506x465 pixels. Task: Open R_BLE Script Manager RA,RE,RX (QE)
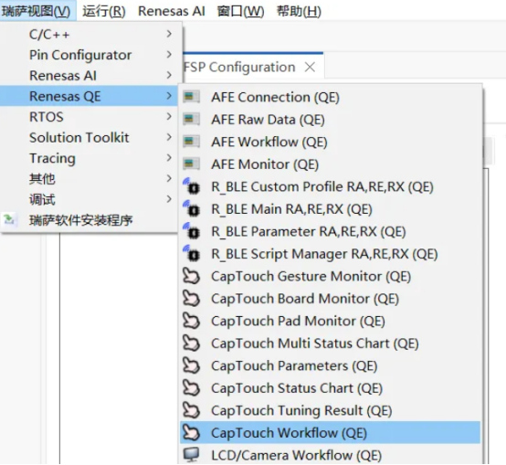click(330, 253)
